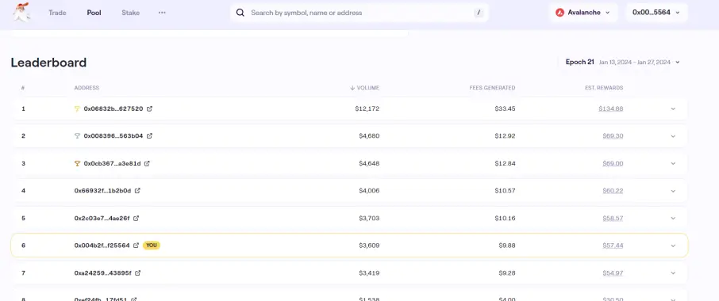719x301 pixels.
Task: Open the Pool tab
Action: click(94, 13)
